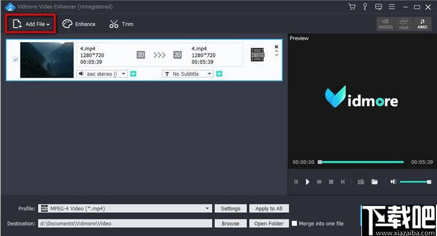Click the Open Folder button
The image size is (437, 236).
point(269,223)
